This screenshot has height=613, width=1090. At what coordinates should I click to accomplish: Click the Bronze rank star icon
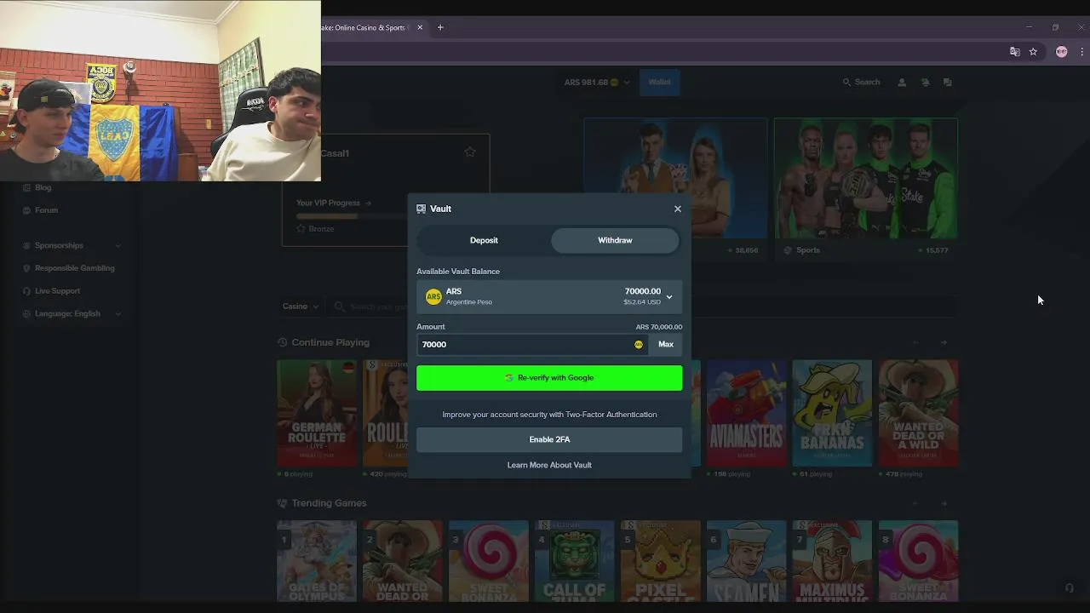(301, 229)
